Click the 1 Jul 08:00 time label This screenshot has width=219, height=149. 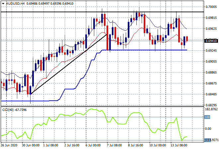pyautogui.click(x=50, y=145)
